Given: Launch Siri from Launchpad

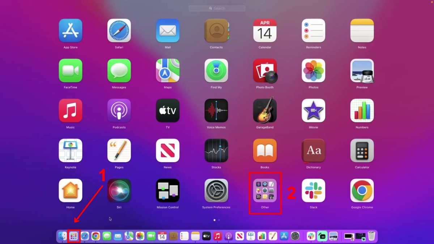Looking at the screenshot, I should point(119,191).
